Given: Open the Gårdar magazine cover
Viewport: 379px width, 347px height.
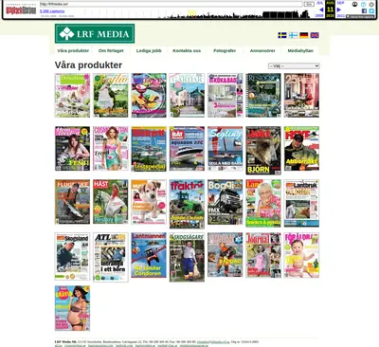Looking at the screenshot, I should pyautogui.click(x=187, y=95).
